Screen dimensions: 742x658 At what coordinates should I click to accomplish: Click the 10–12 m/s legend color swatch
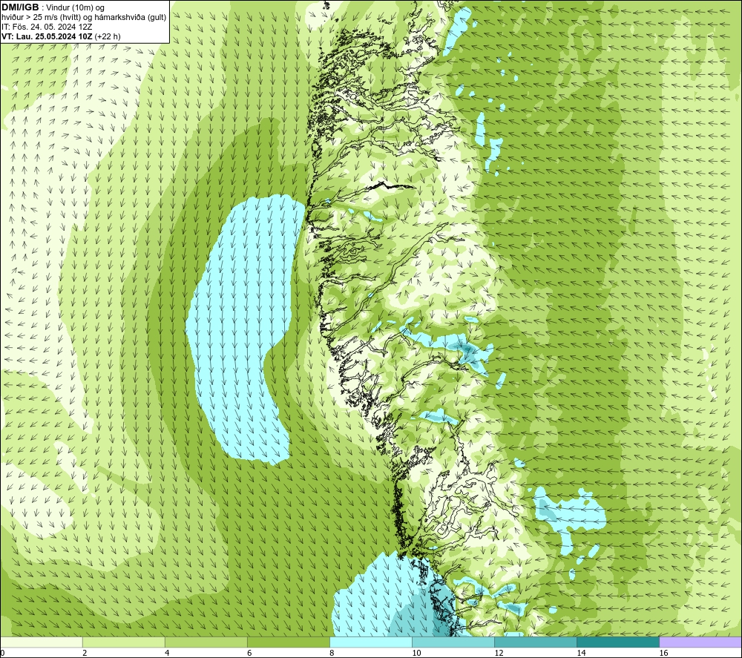coord(453,642)
